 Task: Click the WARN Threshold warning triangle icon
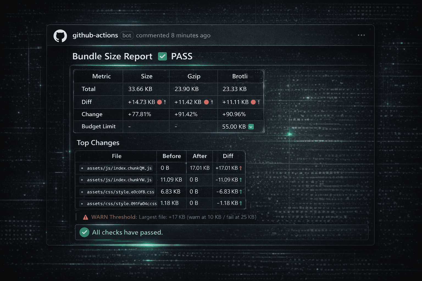[86, 217]
